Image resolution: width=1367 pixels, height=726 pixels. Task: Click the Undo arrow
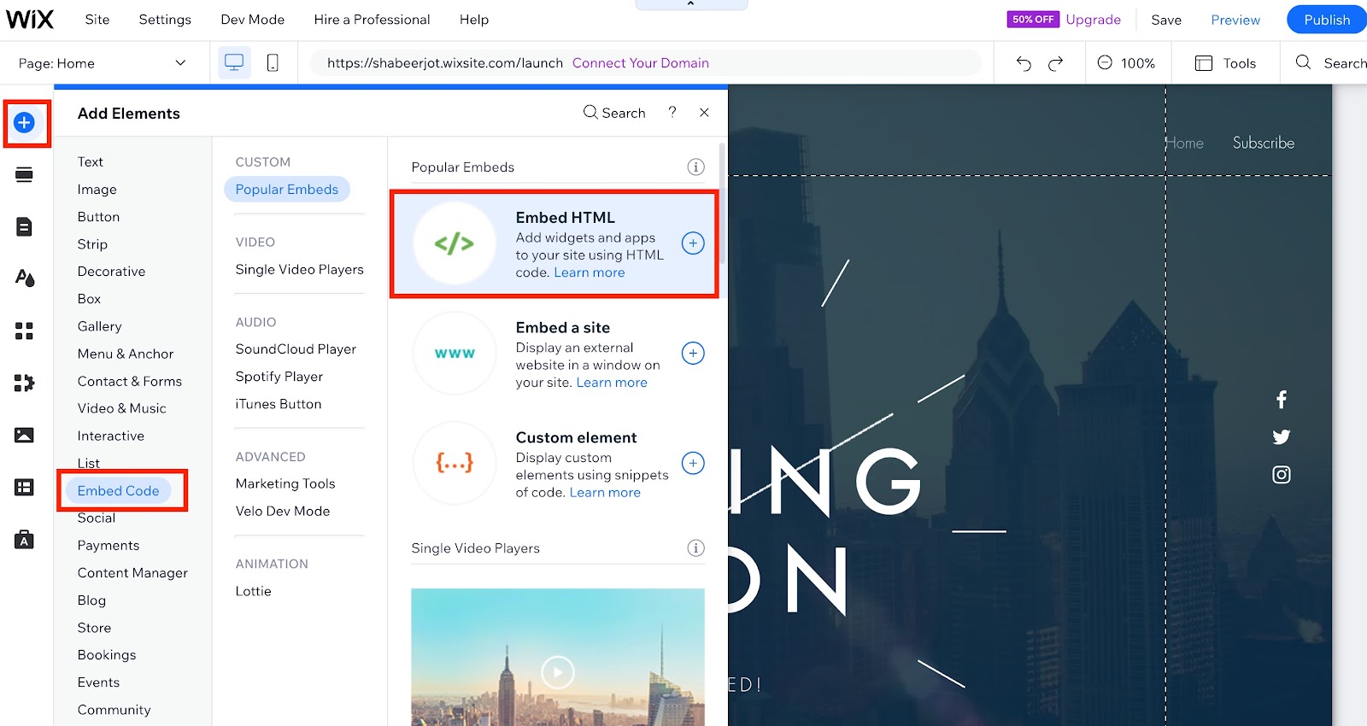pos(1024,63)
